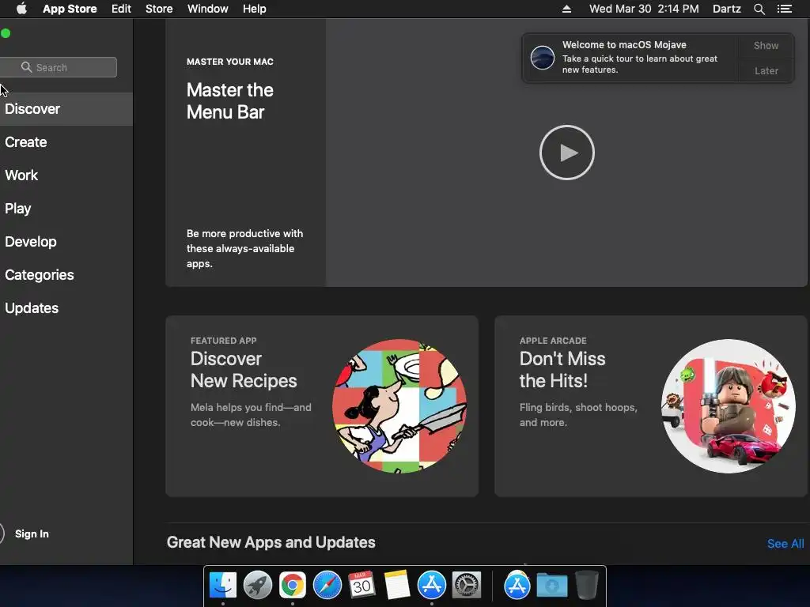Viewport: 810px width, 607px height.
Task: Dismiss notification with Later button
Action: (766, 70)
